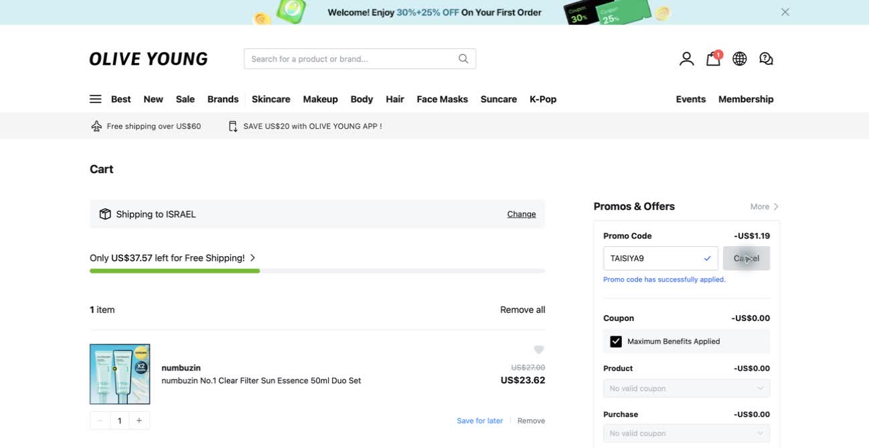Viewport: 869px width, 448px height.
Task: Add numbuzin item to wishlist heart
Action: (539, 350)
